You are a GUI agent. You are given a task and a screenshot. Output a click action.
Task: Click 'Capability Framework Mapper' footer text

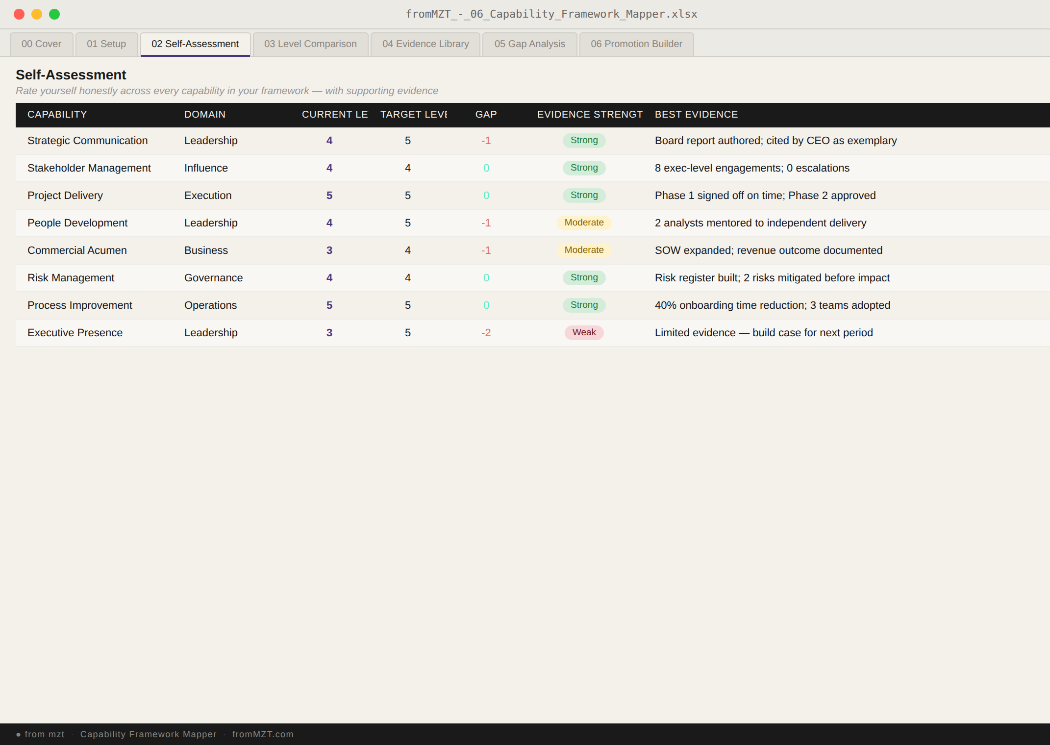pos(149,734)
